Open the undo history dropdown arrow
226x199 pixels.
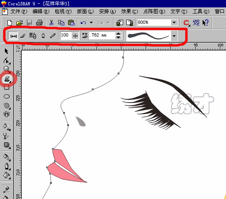[91, 23]
